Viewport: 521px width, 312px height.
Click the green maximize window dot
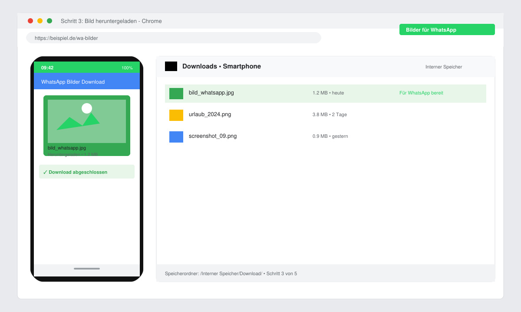[x=49, y=21]
